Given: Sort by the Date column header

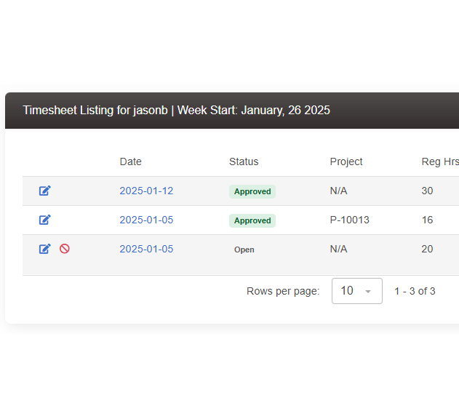Looking at the screenshot, I should tap(130, 161).
